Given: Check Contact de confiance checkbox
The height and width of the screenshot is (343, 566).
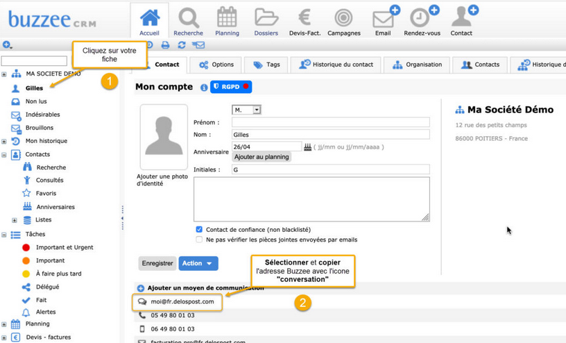Looking at the screenshot, I should coord(199,230).
